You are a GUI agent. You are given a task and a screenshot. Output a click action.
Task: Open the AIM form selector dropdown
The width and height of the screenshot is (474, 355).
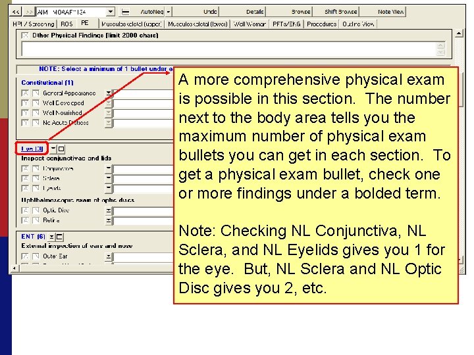[x=111, y=12]
